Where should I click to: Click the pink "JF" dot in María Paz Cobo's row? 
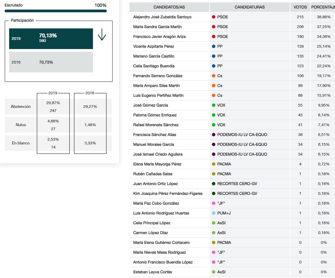pos(213,203)
